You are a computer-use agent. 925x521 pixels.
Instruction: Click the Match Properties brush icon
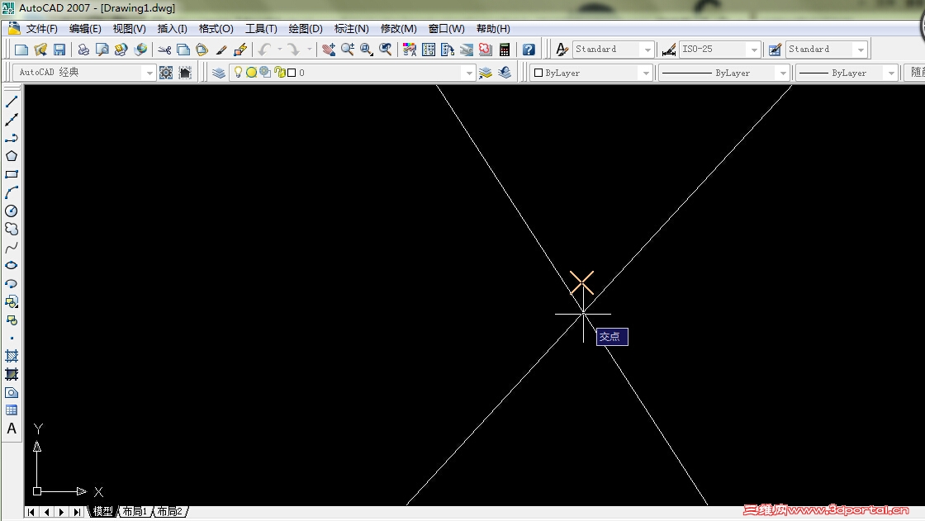221,50
